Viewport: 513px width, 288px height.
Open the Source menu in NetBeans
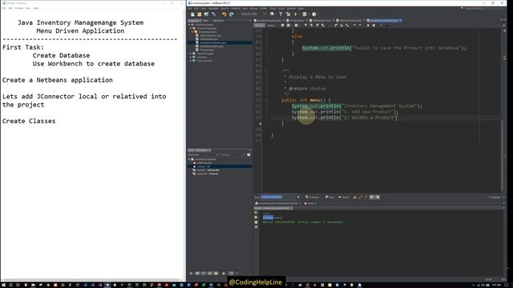(224, 8)
